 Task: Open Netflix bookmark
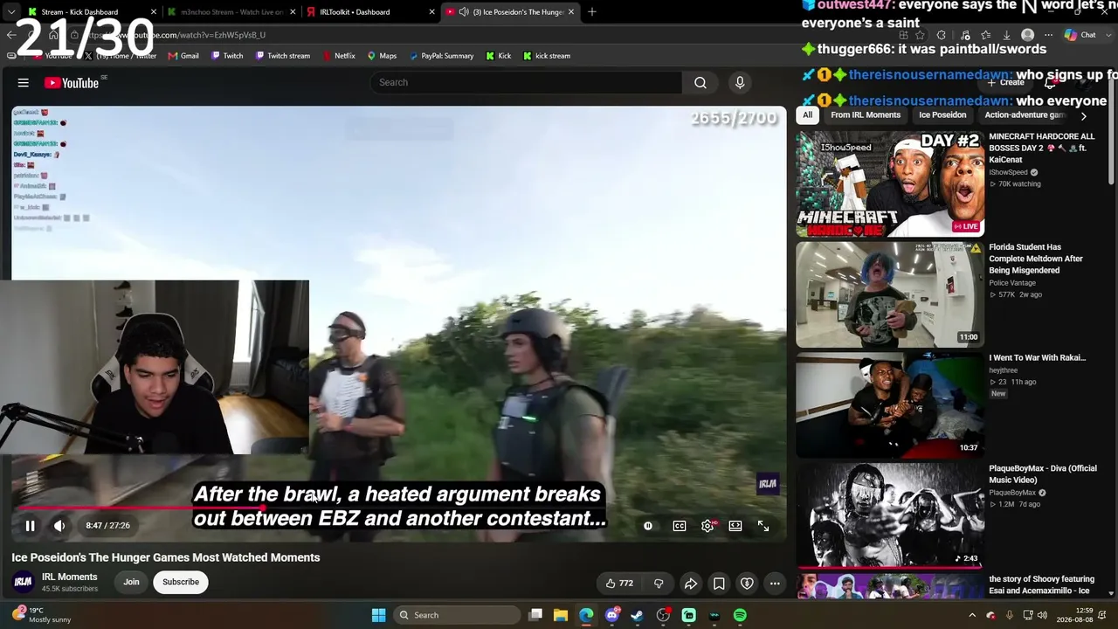click(x=339, y=56)
